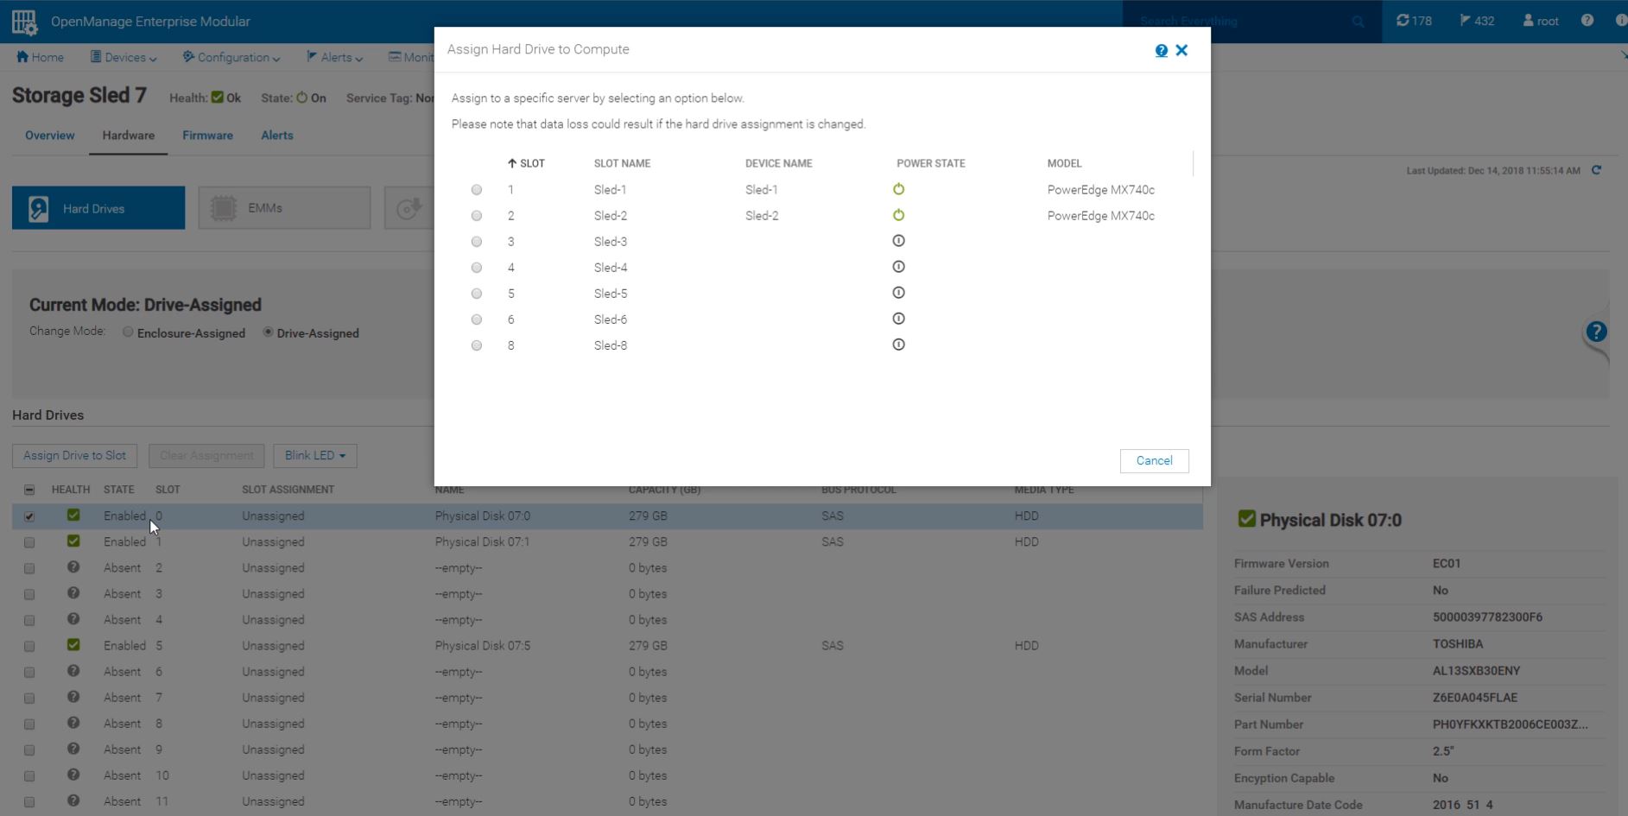The height and width of the screenshot is (816, 1628).
Task: Select the Physical Disk 07:5 row name
Action: pos(483,646)
